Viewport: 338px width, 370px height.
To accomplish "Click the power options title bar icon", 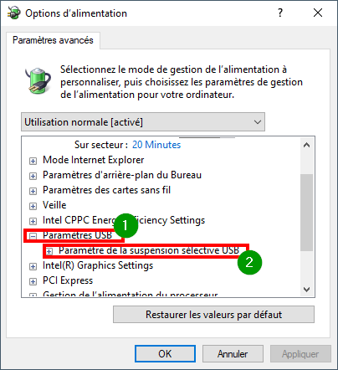I will (x=14, y=13).
